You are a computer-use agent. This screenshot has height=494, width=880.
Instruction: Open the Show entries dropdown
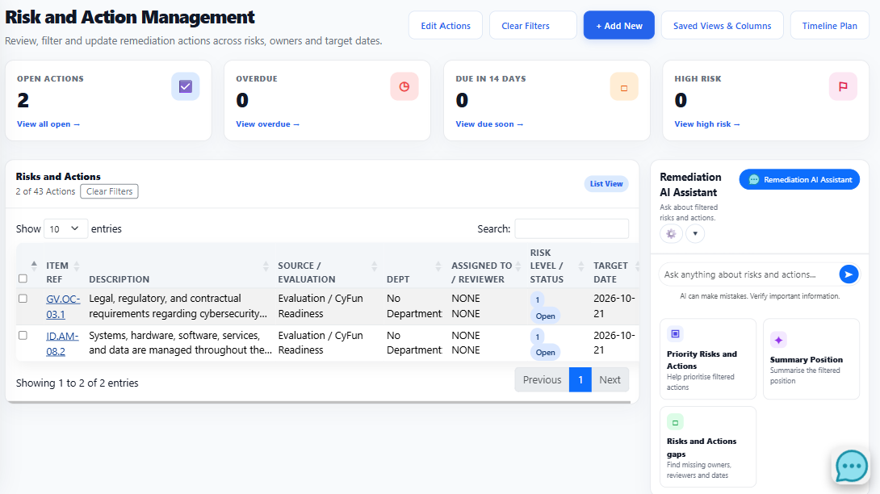point(65,228)
